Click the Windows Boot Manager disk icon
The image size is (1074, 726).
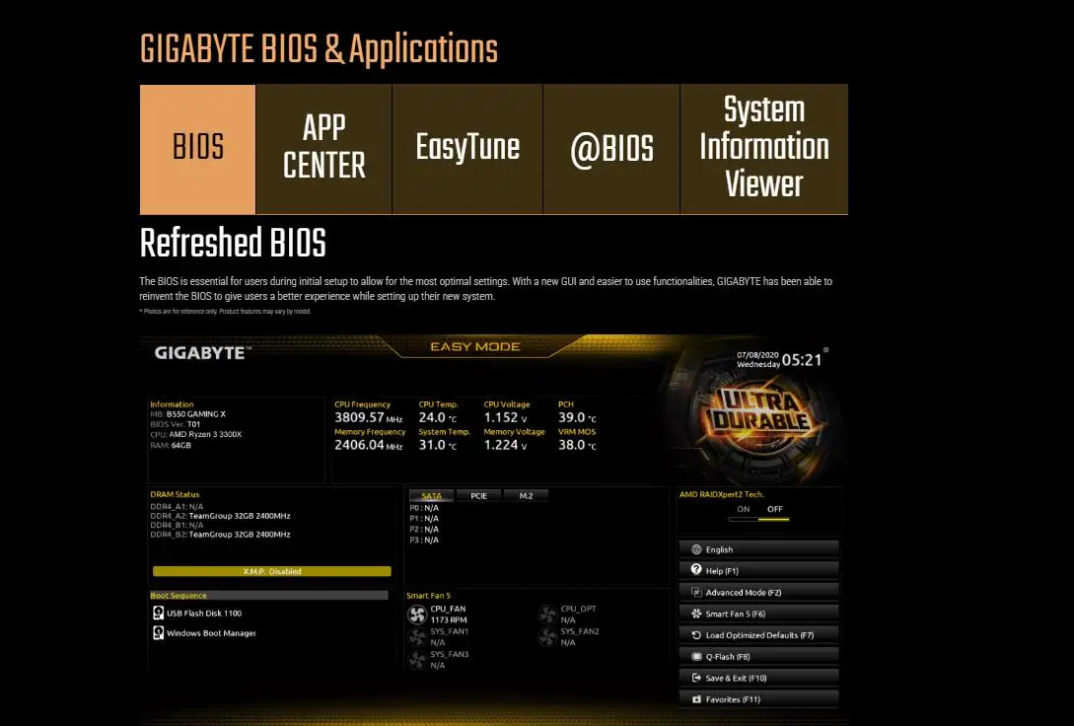click(x=158, y=633)
